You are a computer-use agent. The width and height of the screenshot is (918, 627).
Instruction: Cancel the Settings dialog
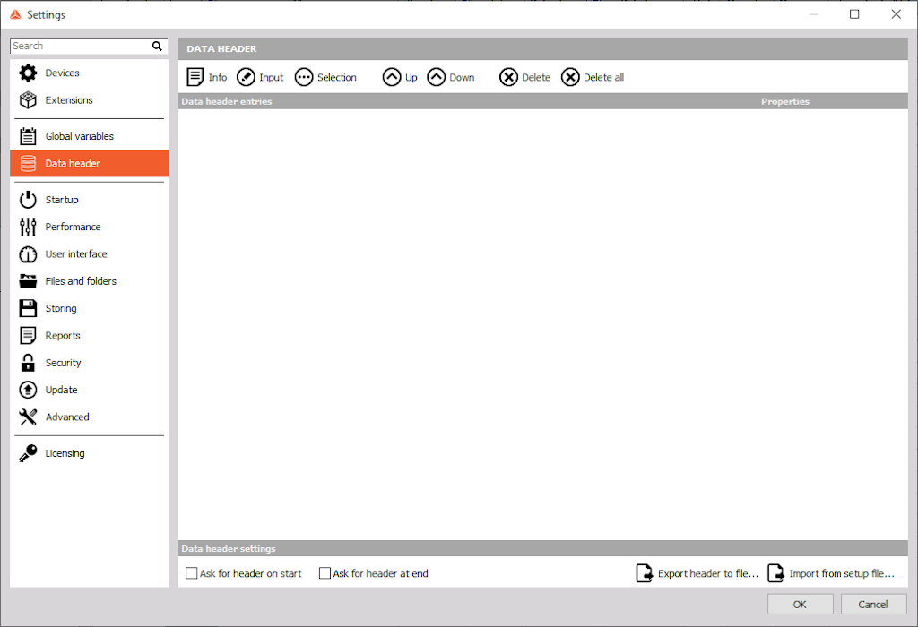[x=873, y=605]
